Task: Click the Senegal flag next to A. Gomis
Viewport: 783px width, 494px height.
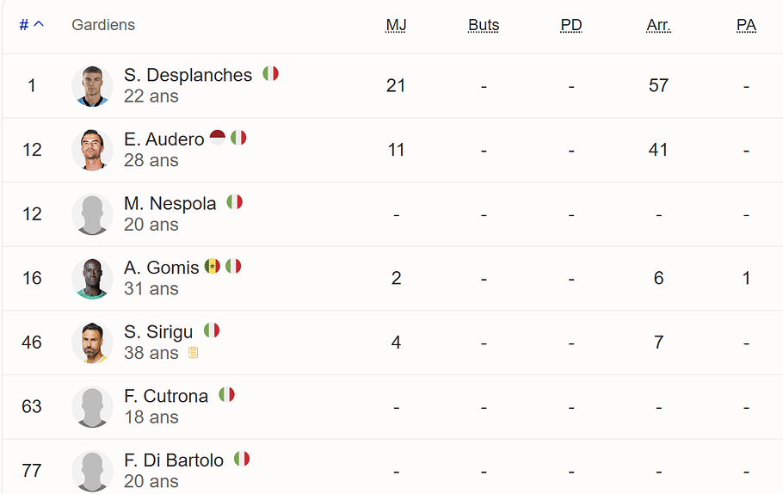Action: click(213, 266)
